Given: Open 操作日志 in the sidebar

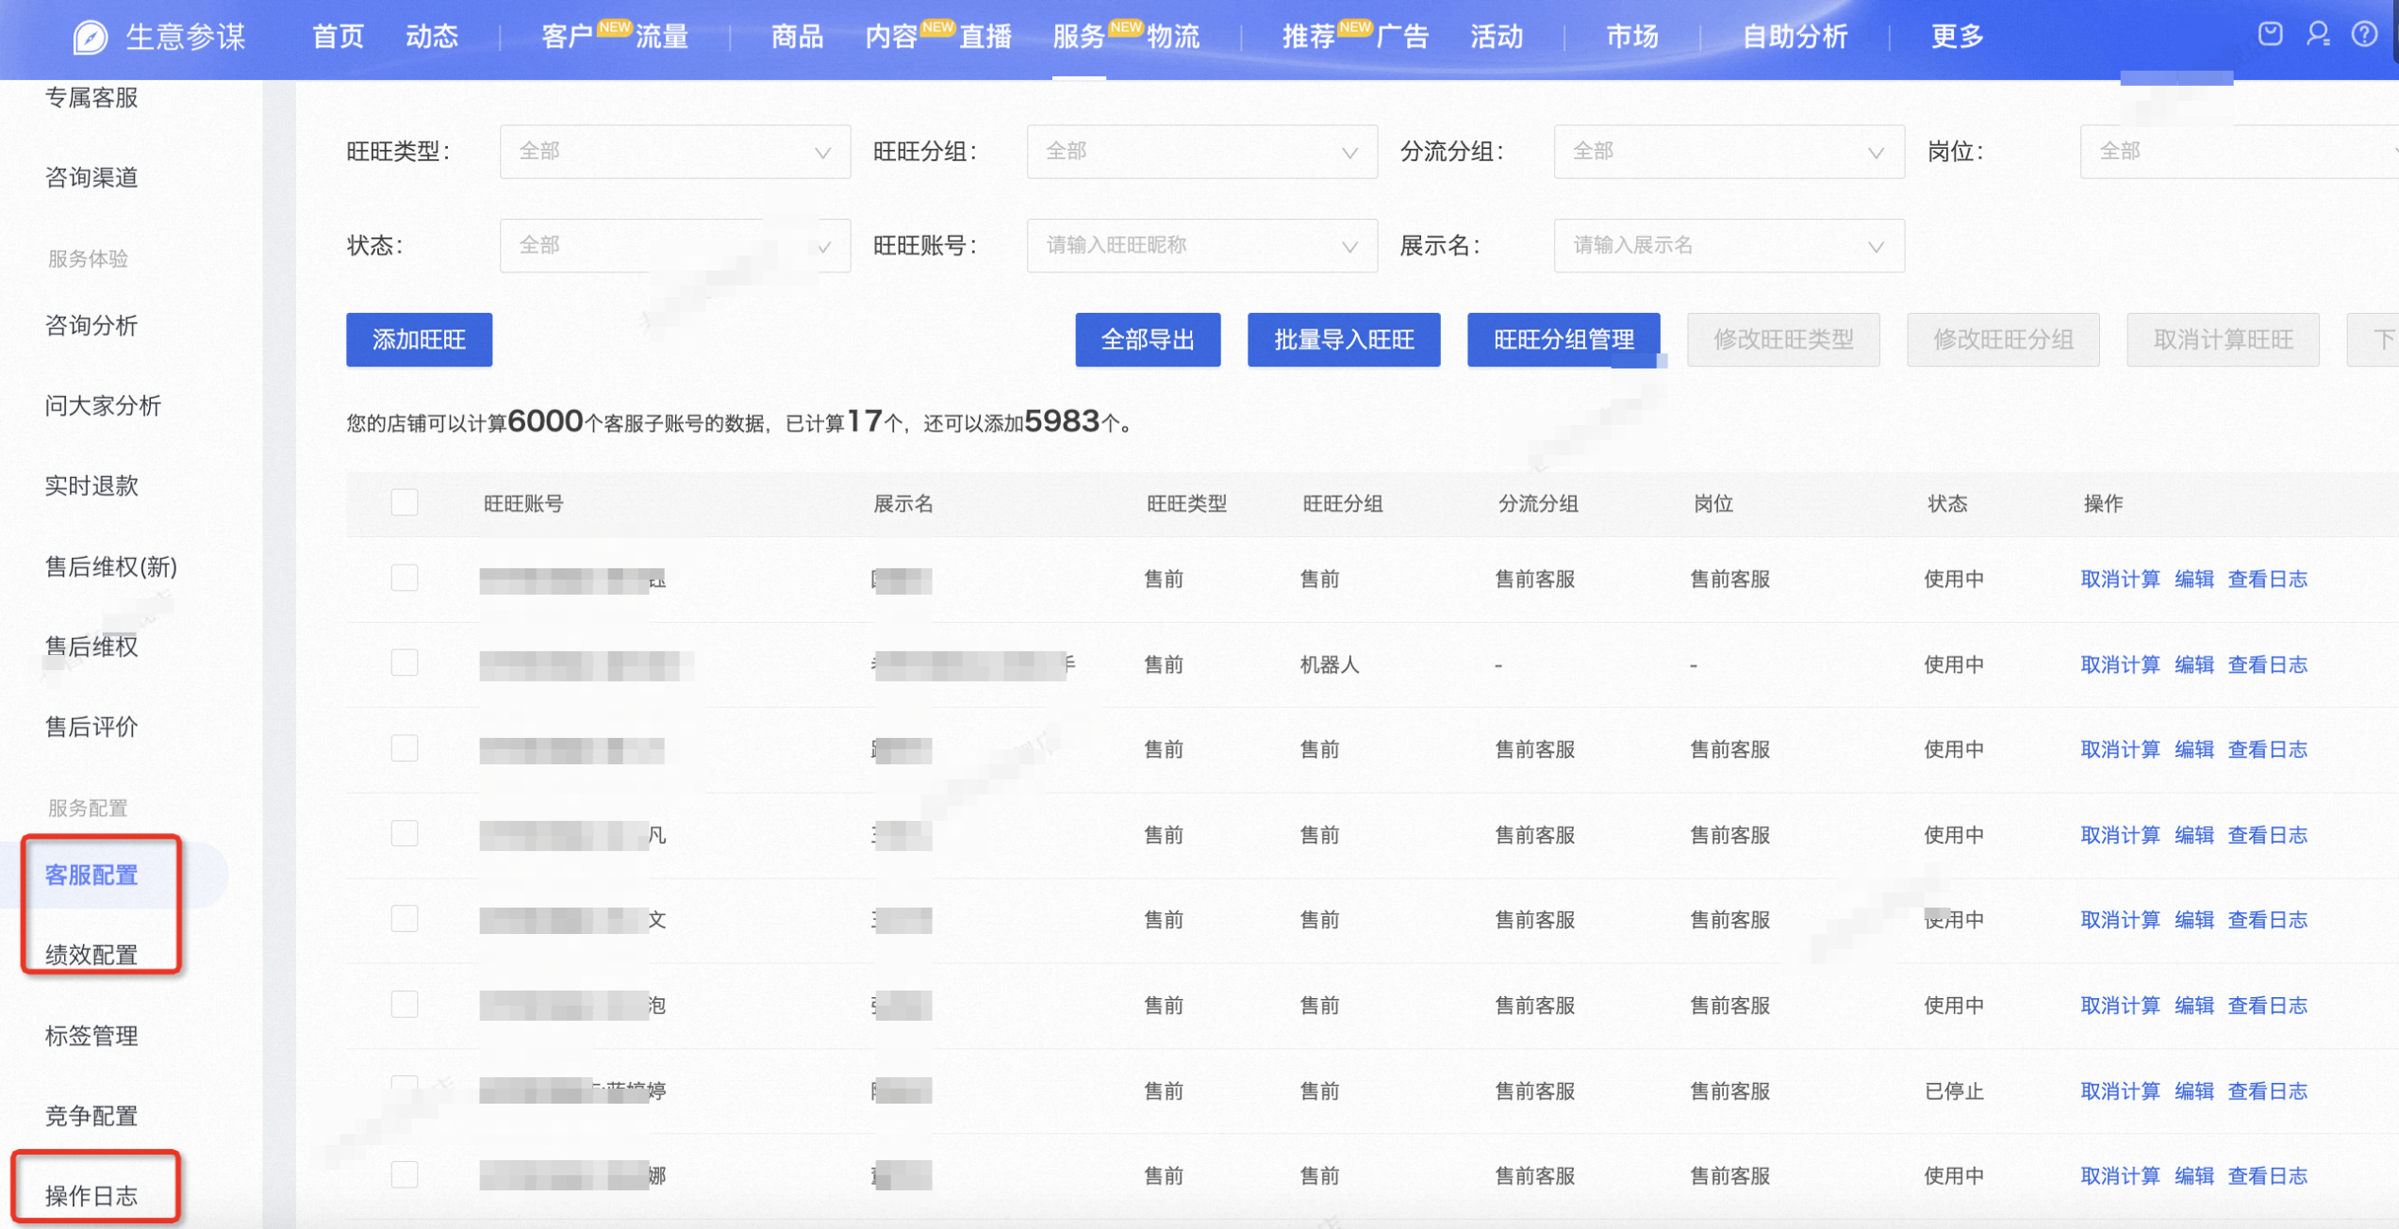Looking at the screenshot, I should (x=91, y=1195).
